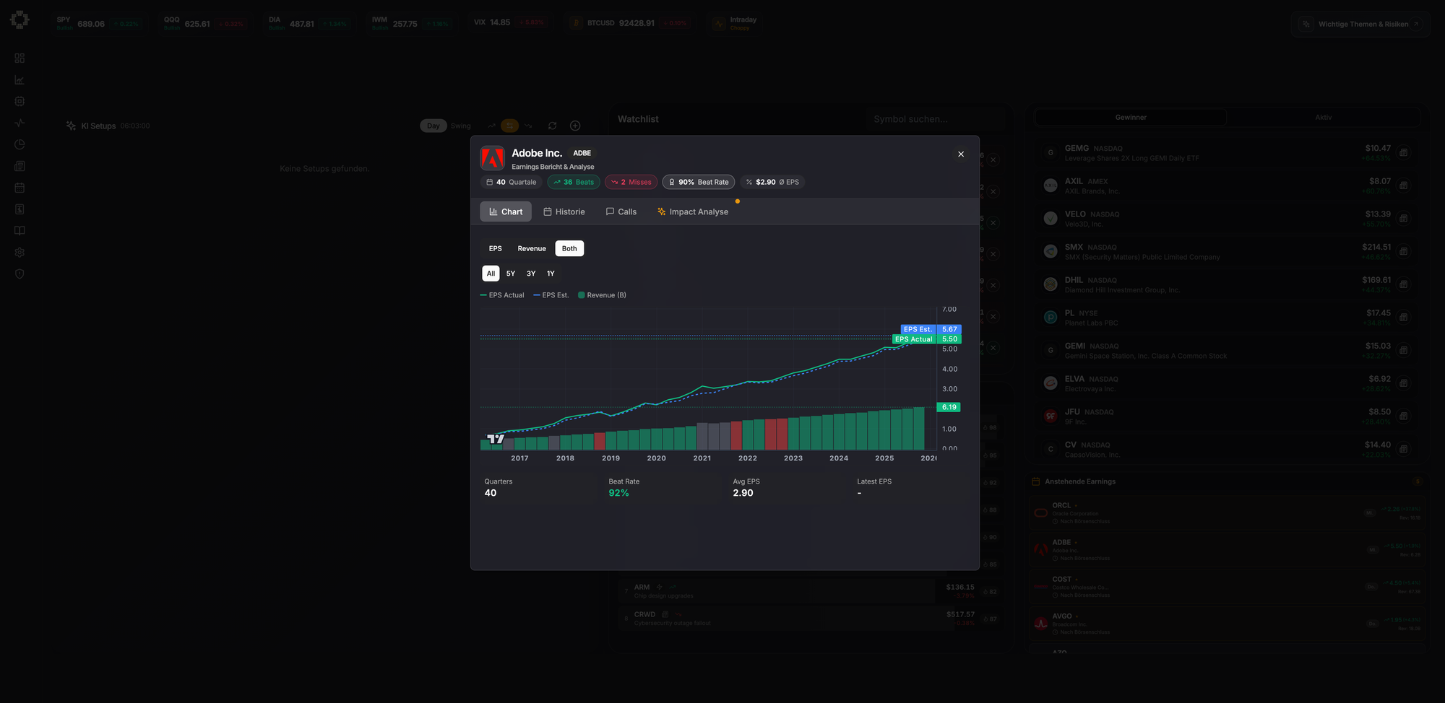Click the 36 Beats badge
Screen dimensions: 1445x703
(x=573, y=182)
